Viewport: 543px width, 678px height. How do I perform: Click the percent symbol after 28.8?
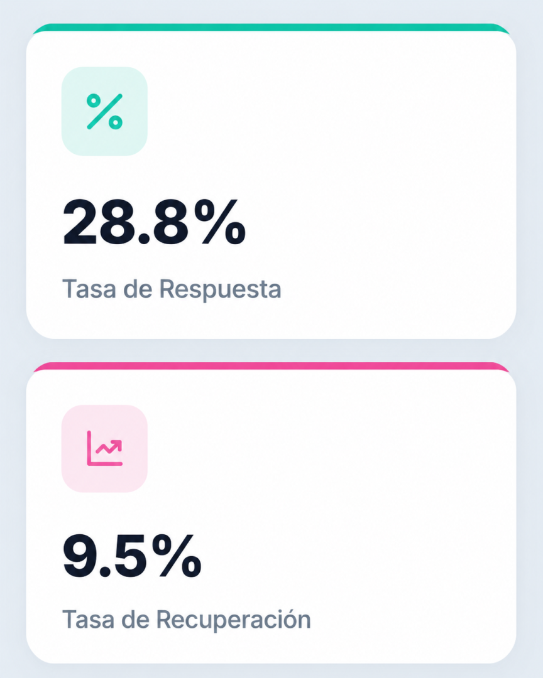(x=220, y=222)
